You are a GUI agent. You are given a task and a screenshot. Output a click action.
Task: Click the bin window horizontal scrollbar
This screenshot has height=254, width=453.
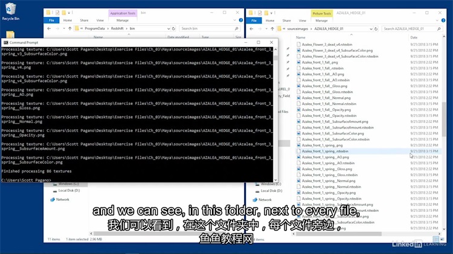click(167, 233)
